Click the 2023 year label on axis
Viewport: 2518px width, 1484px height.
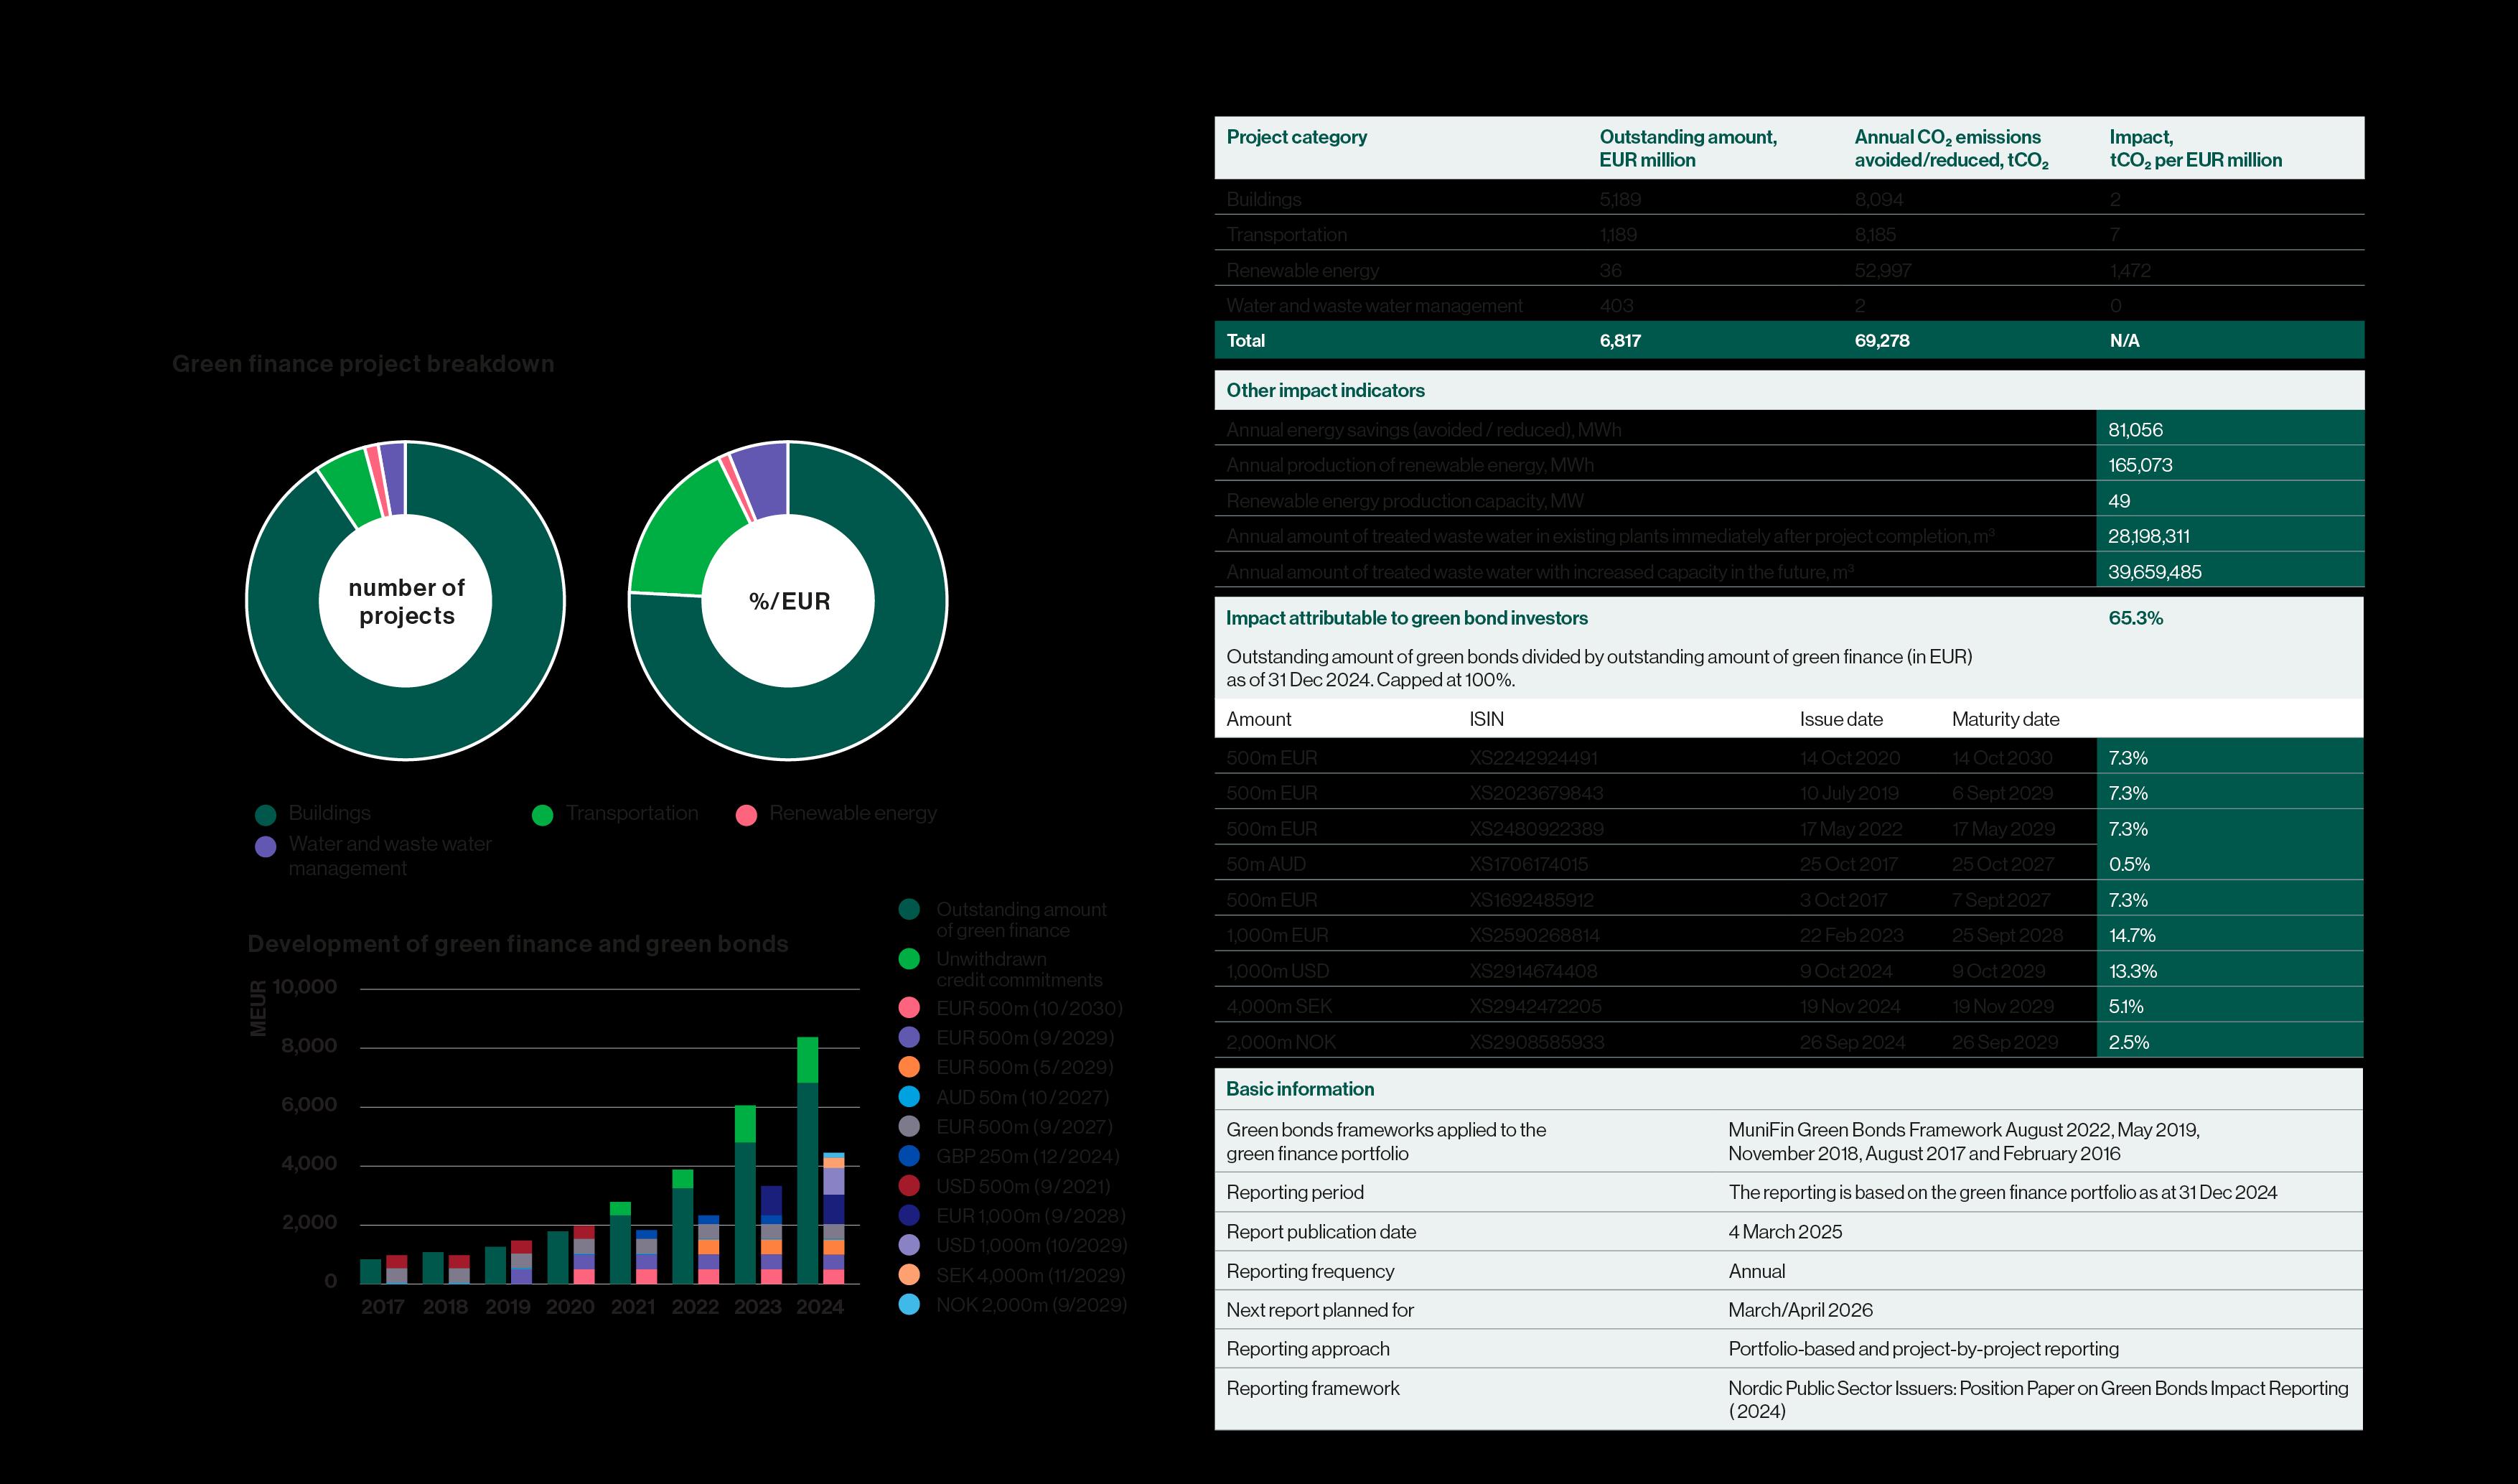pyautogui.click(x=757, y=1307)
